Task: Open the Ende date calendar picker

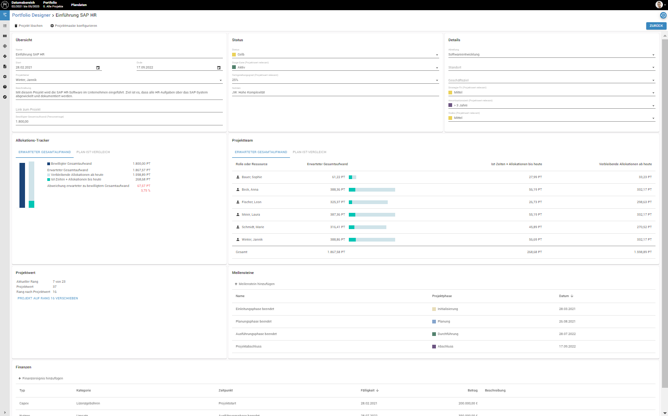Action: click(x=219, y=68)
